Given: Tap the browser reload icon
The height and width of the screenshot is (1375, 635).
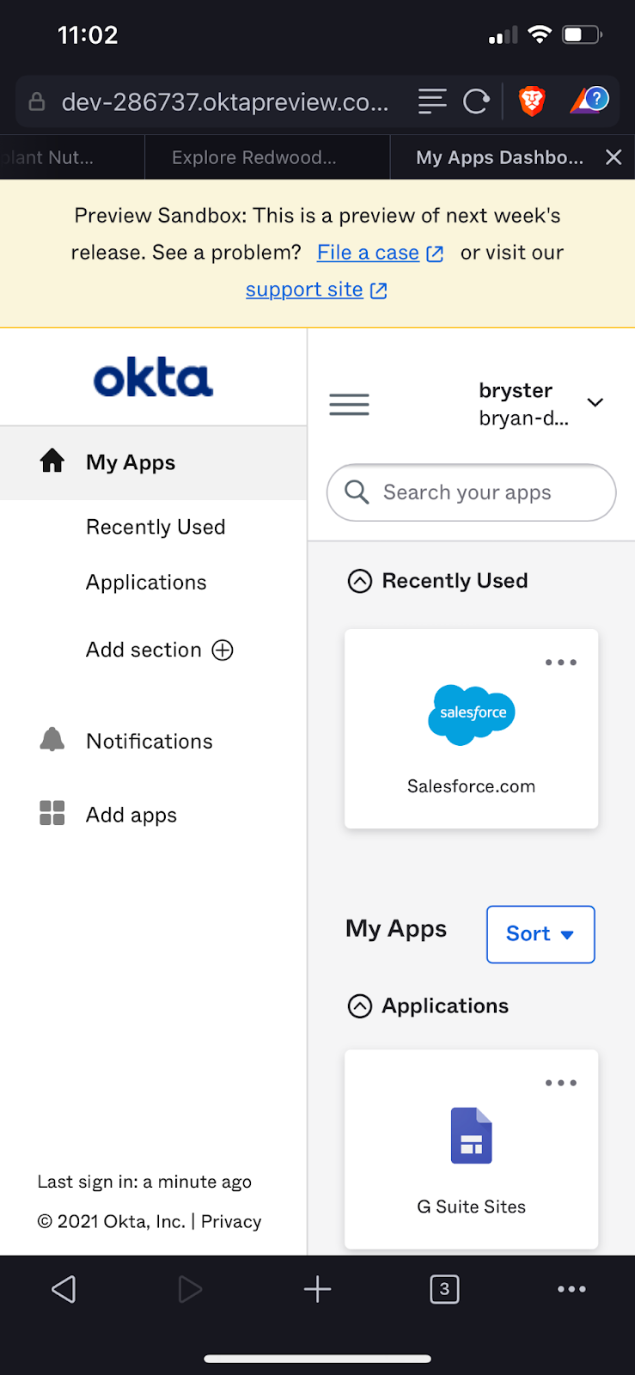Looking at the screenshot, I should click(x=476, y=101).
